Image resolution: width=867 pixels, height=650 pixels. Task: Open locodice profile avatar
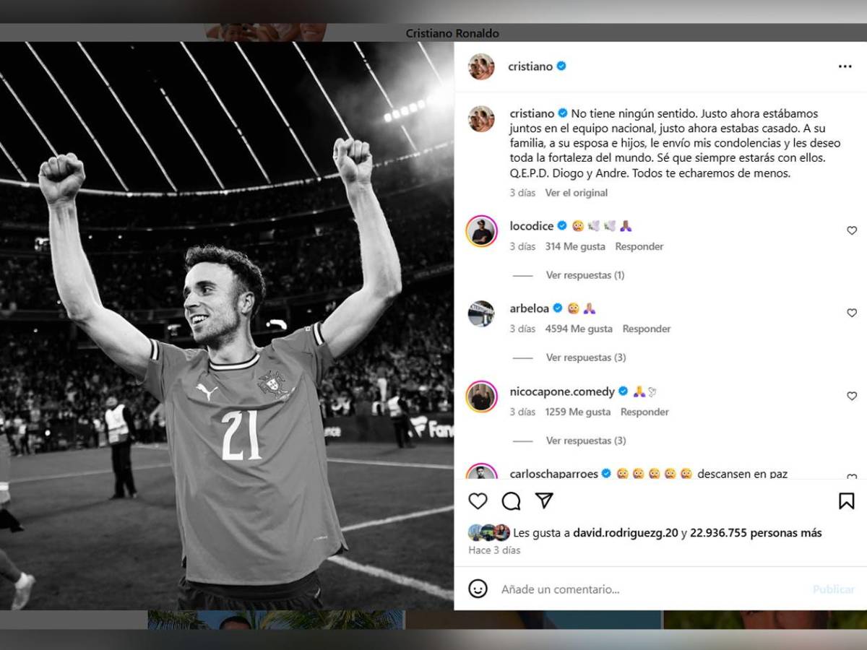click(481, 231)
